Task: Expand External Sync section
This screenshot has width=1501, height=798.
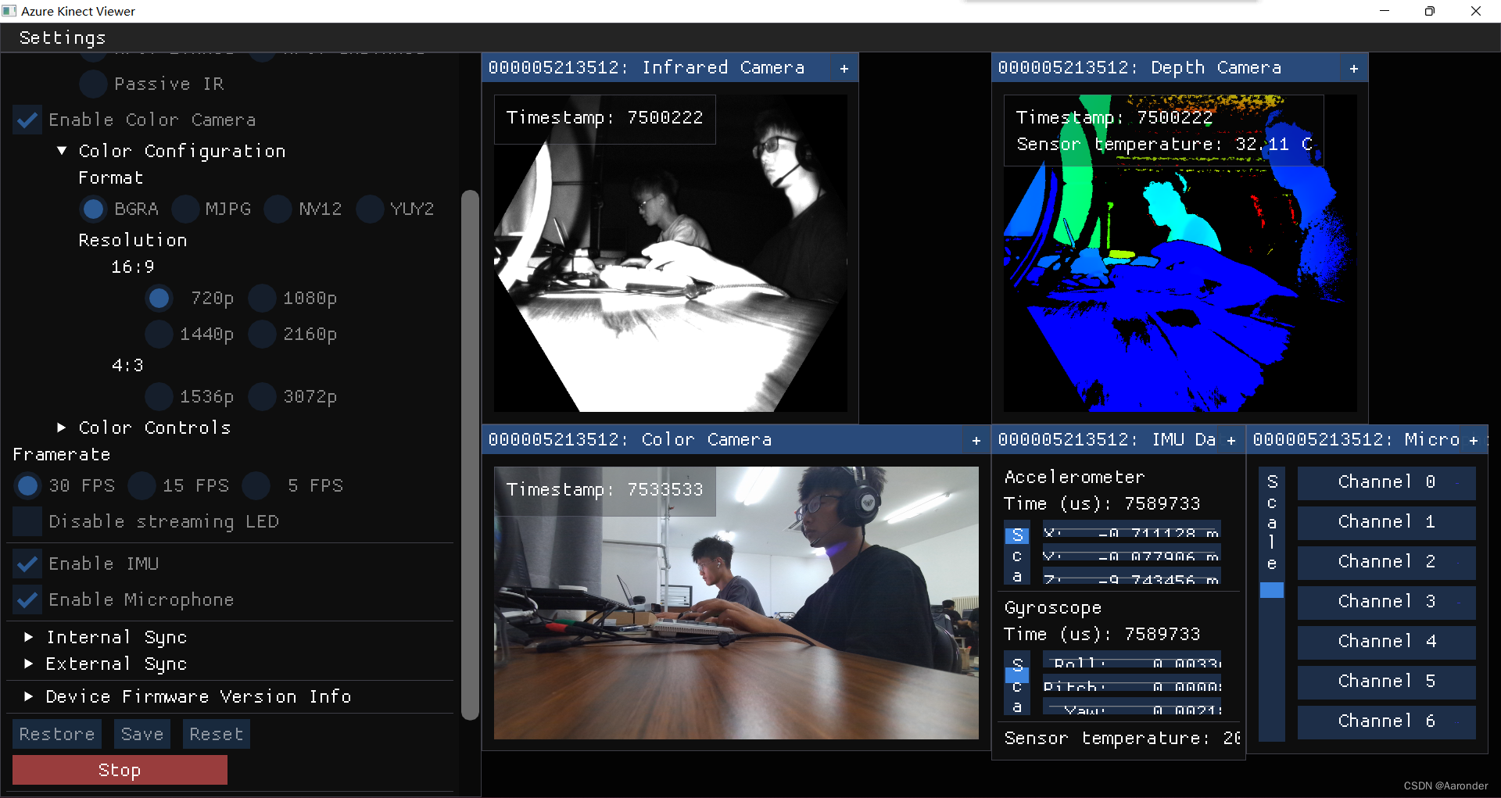Action: [29, 664]
